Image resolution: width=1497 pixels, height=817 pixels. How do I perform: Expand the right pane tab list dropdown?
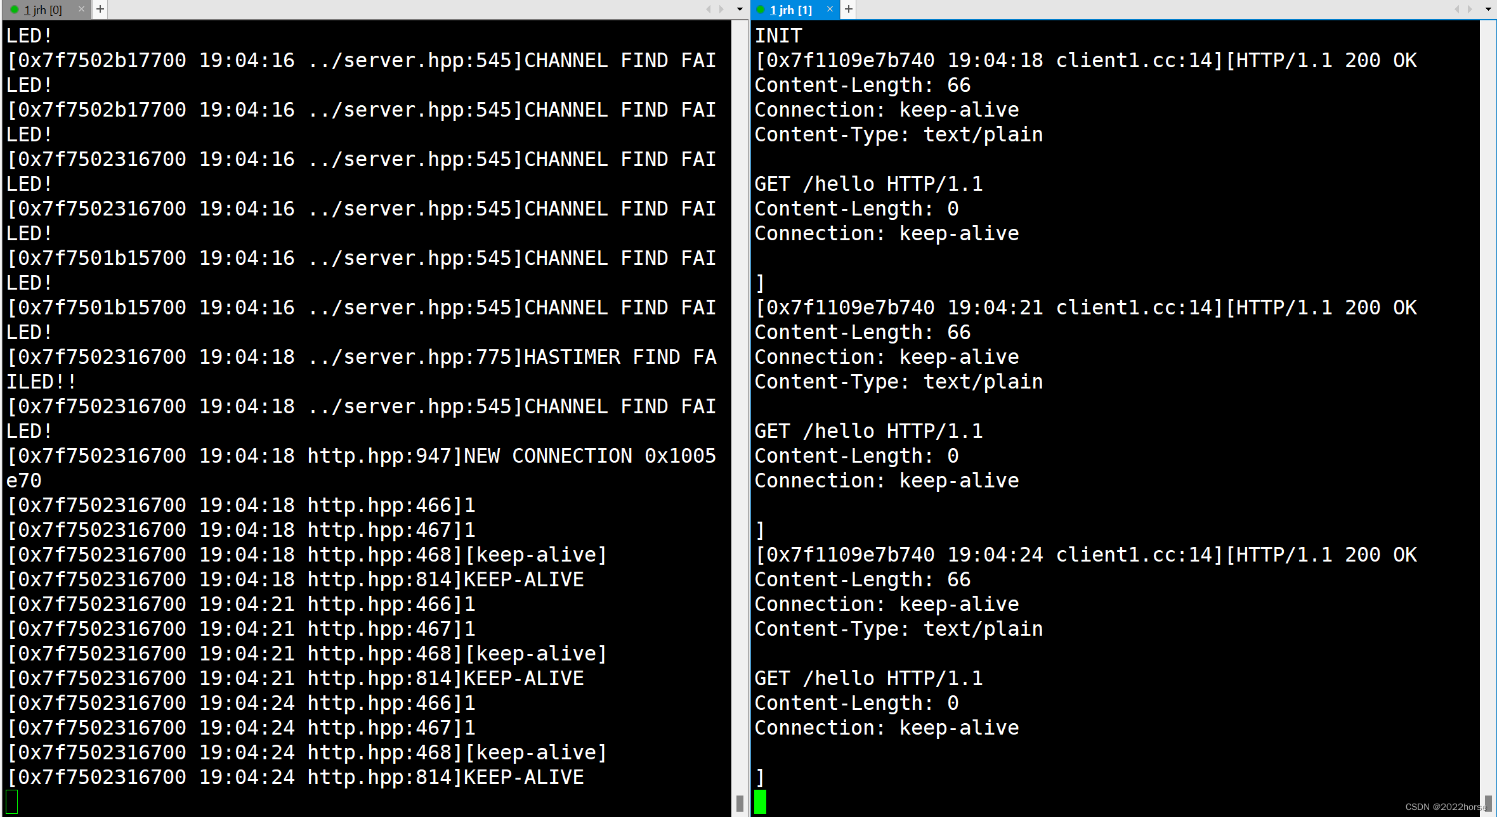tap(1488, 10)
